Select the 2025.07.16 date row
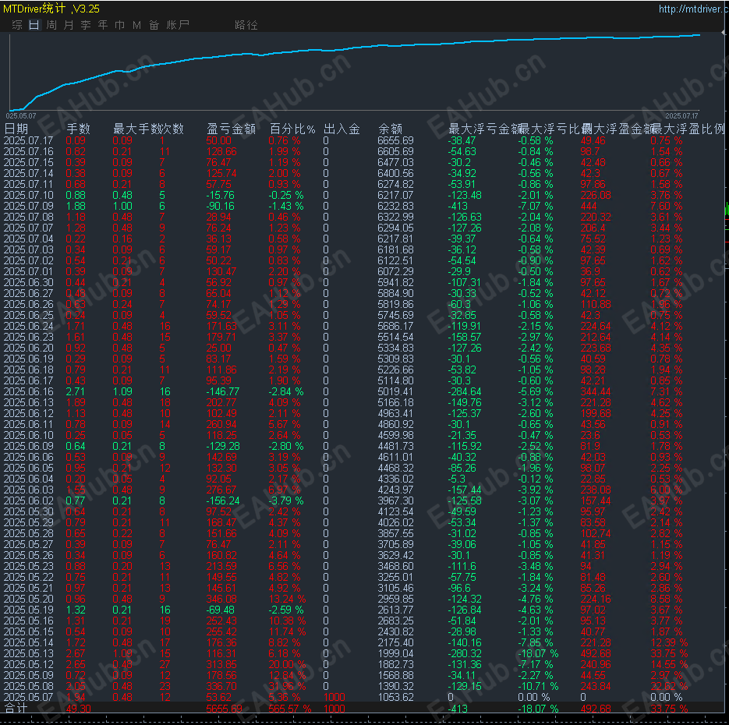Viewport: 729px width, 725px height. 28,151
